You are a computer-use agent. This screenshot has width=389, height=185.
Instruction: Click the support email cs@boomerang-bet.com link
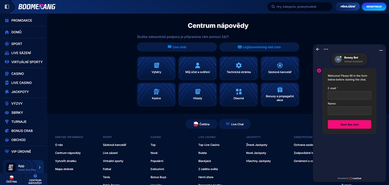[x=259, y=47]
